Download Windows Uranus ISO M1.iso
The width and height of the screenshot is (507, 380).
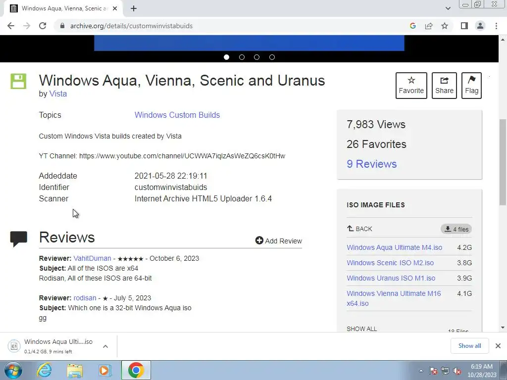pos(391,278)
